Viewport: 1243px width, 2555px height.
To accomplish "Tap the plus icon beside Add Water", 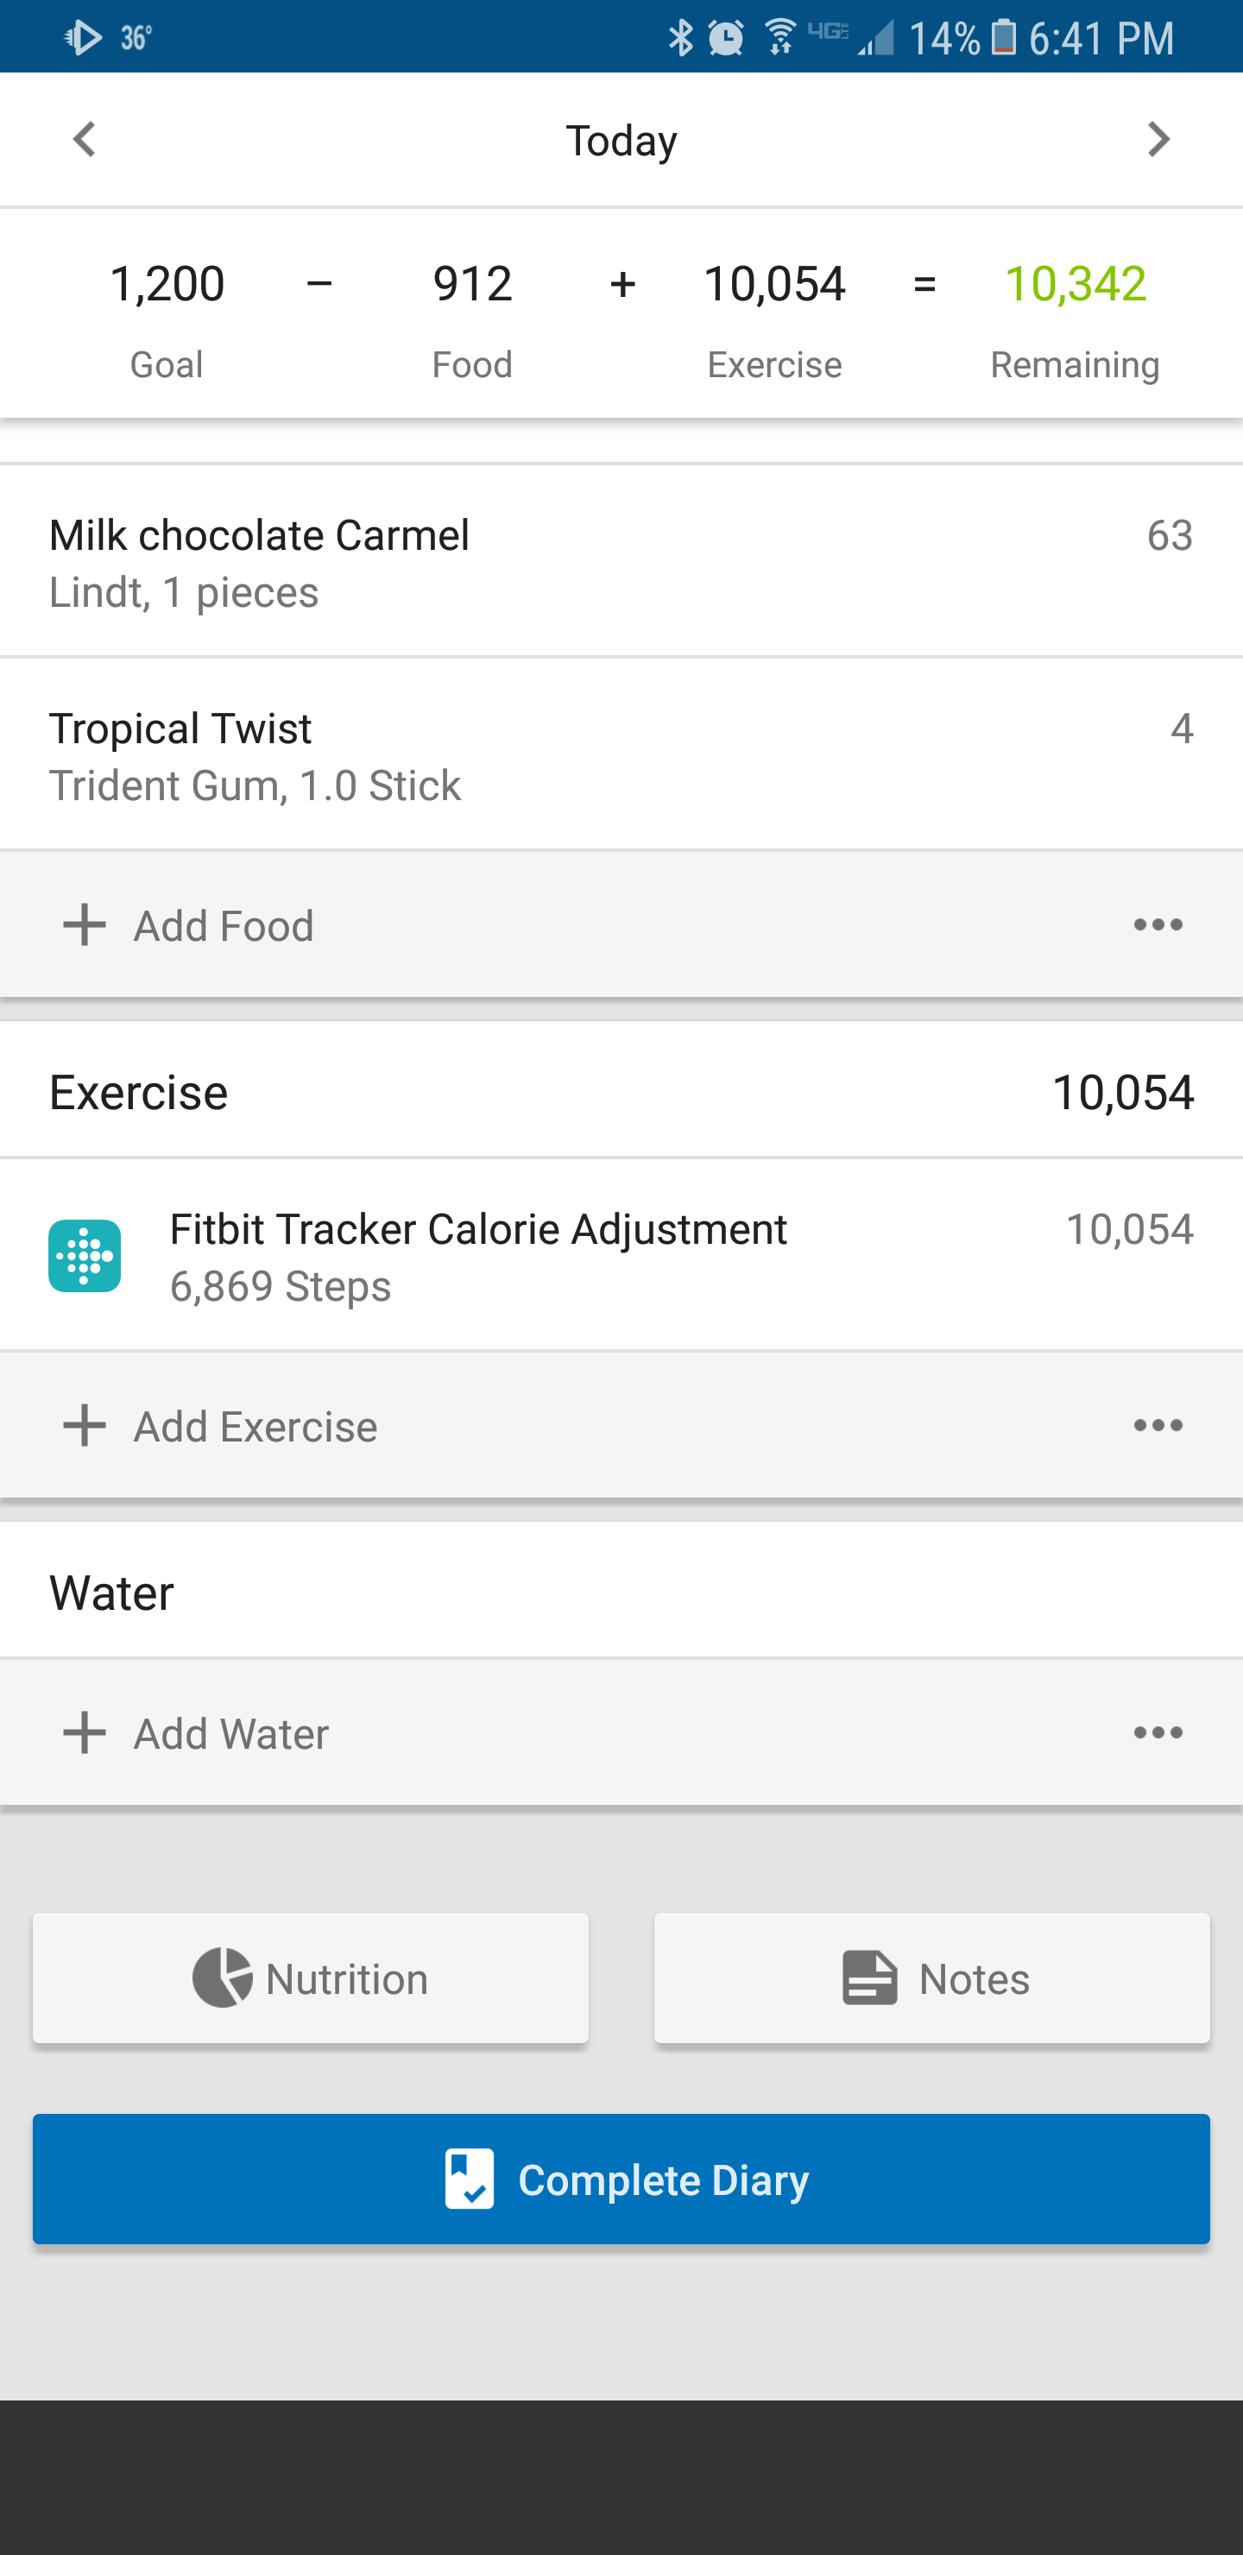I will pos(85,1732).
